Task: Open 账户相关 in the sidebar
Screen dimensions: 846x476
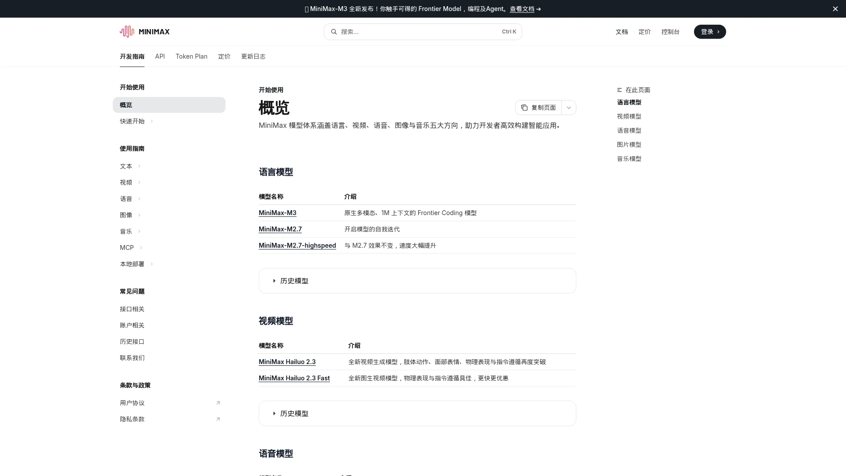Action: pyautogui.click(x=132, y=325)
